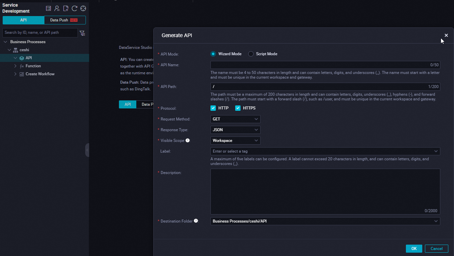
Task: Click the tenant/user icon in the top toolbar
Action: pos(57,8)
